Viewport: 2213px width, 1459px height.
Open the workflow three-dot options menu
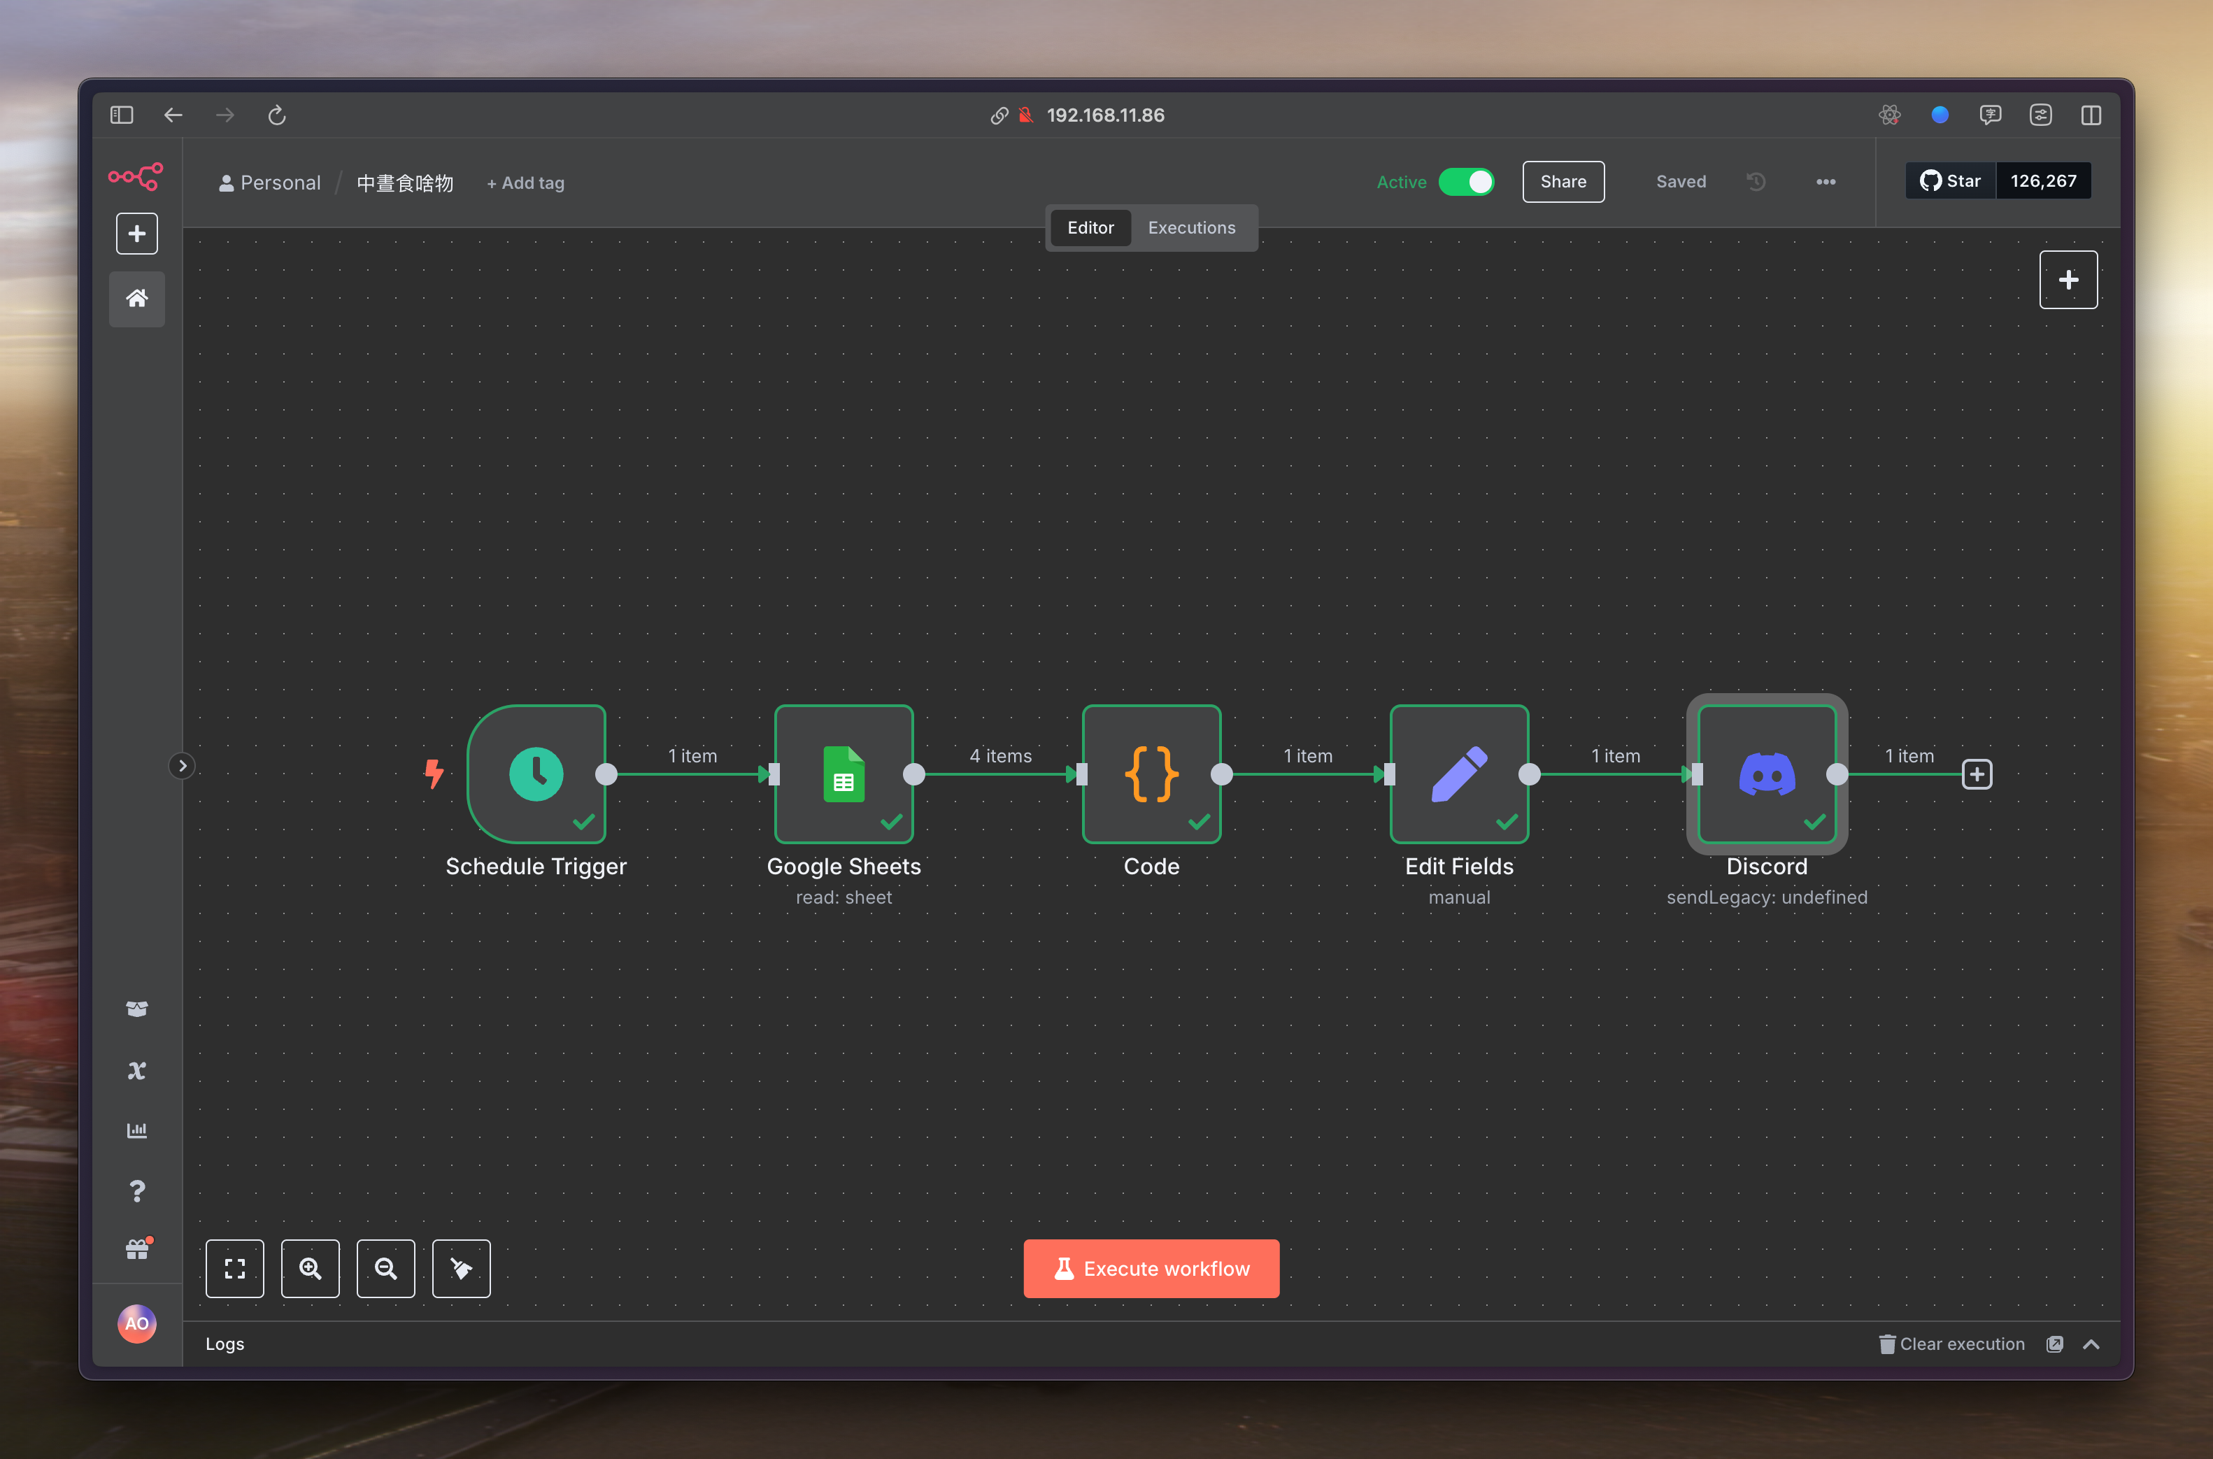point(1826,181)
